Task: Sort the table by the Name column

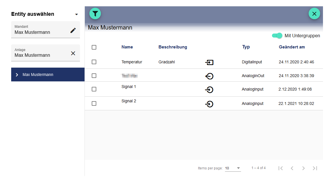Action: (127, 47)
